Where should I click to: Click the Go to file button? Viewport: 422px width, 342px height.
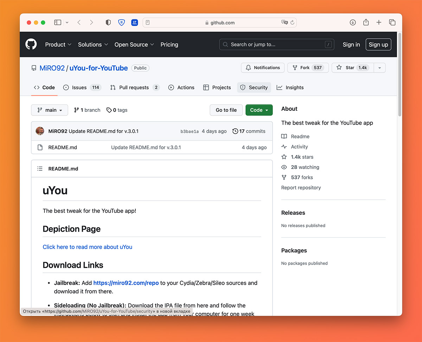pyautogui.click(x=226, y=110)
